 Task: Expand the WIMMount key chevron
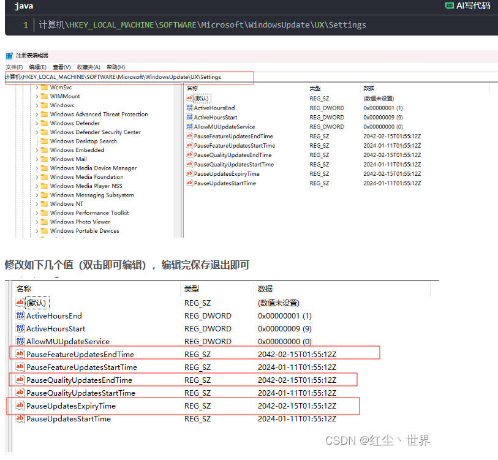pyautogui.click(x=37, y=96)
